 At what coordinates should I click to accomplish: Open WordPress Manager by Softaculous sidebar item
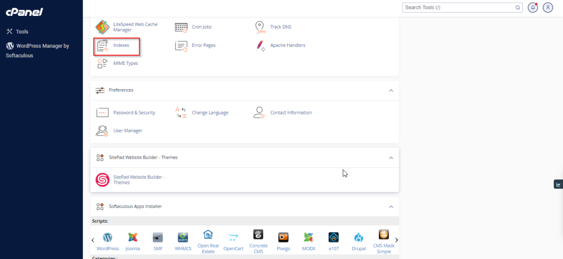(x=37, y=51)
